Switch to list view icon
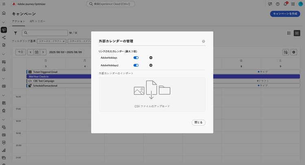This screenshot has width=305, height=165. click(289, 33)
